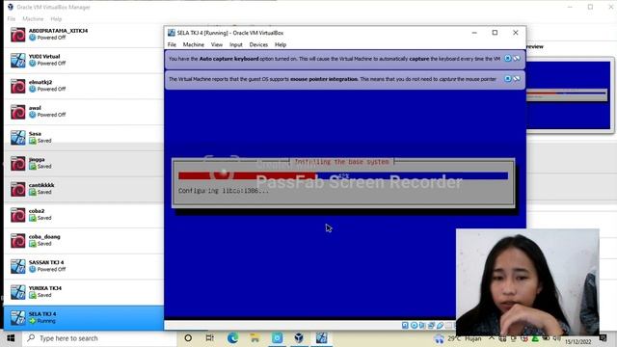Open Cortana from the taskbar circle
The height and width of the screenshot is (347, 617).
188,338
